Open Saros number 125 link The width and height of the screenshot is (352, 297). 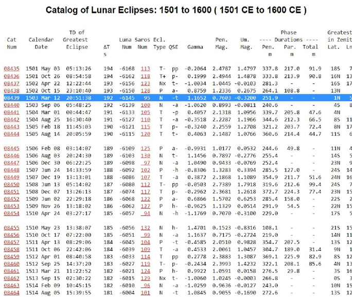pos(146,148)
